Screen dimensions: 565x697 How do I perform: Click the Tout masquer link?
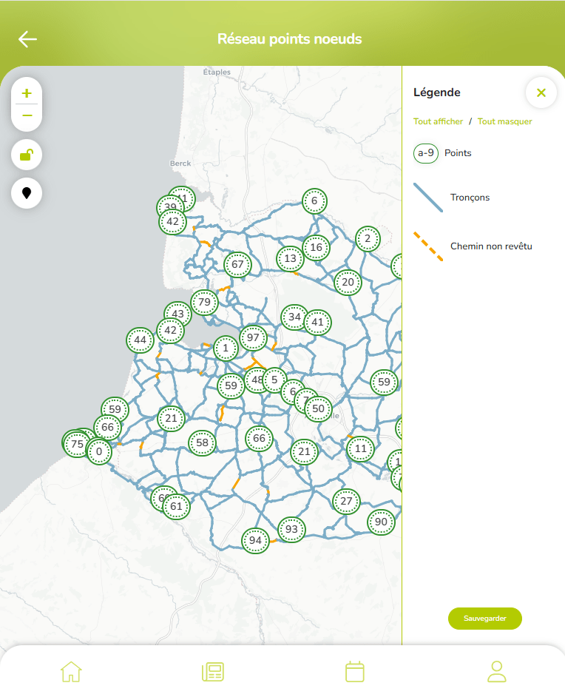(504, 121)
